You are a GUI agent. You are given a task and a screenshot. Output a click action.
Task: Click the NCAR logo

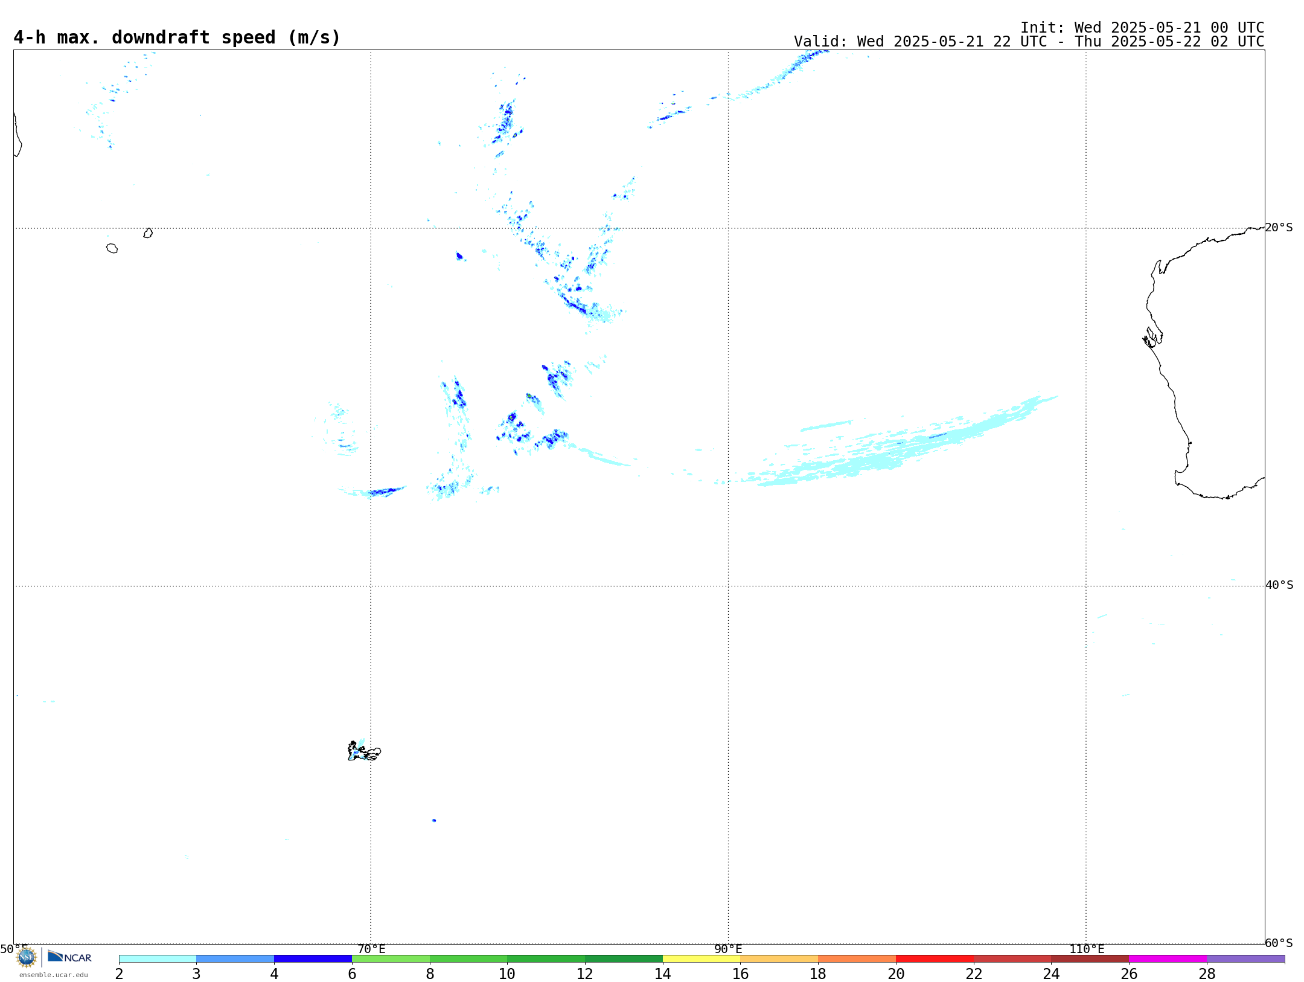(x=69, y=957)
